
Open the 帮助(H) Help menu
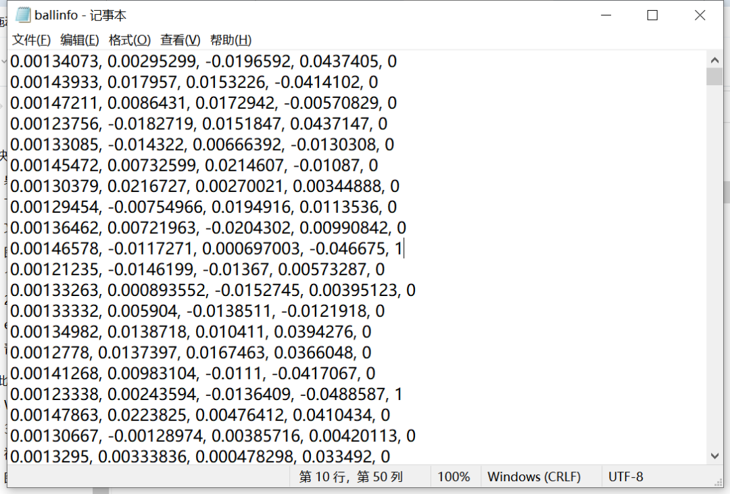(230, 40)
